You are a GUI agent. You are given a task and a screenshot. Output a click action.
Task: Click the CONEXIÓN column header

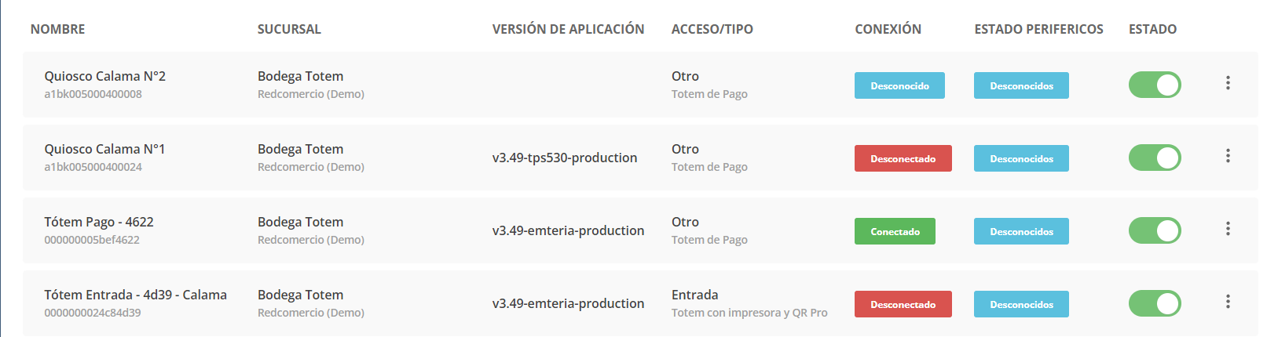(x=888, y=29)
